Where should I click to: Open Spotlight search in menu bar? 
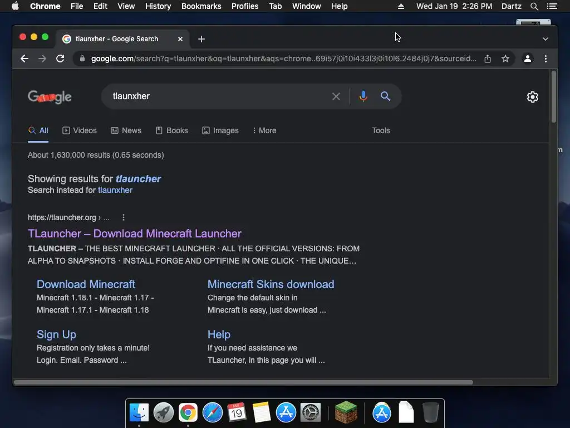[x=534, y=6]
